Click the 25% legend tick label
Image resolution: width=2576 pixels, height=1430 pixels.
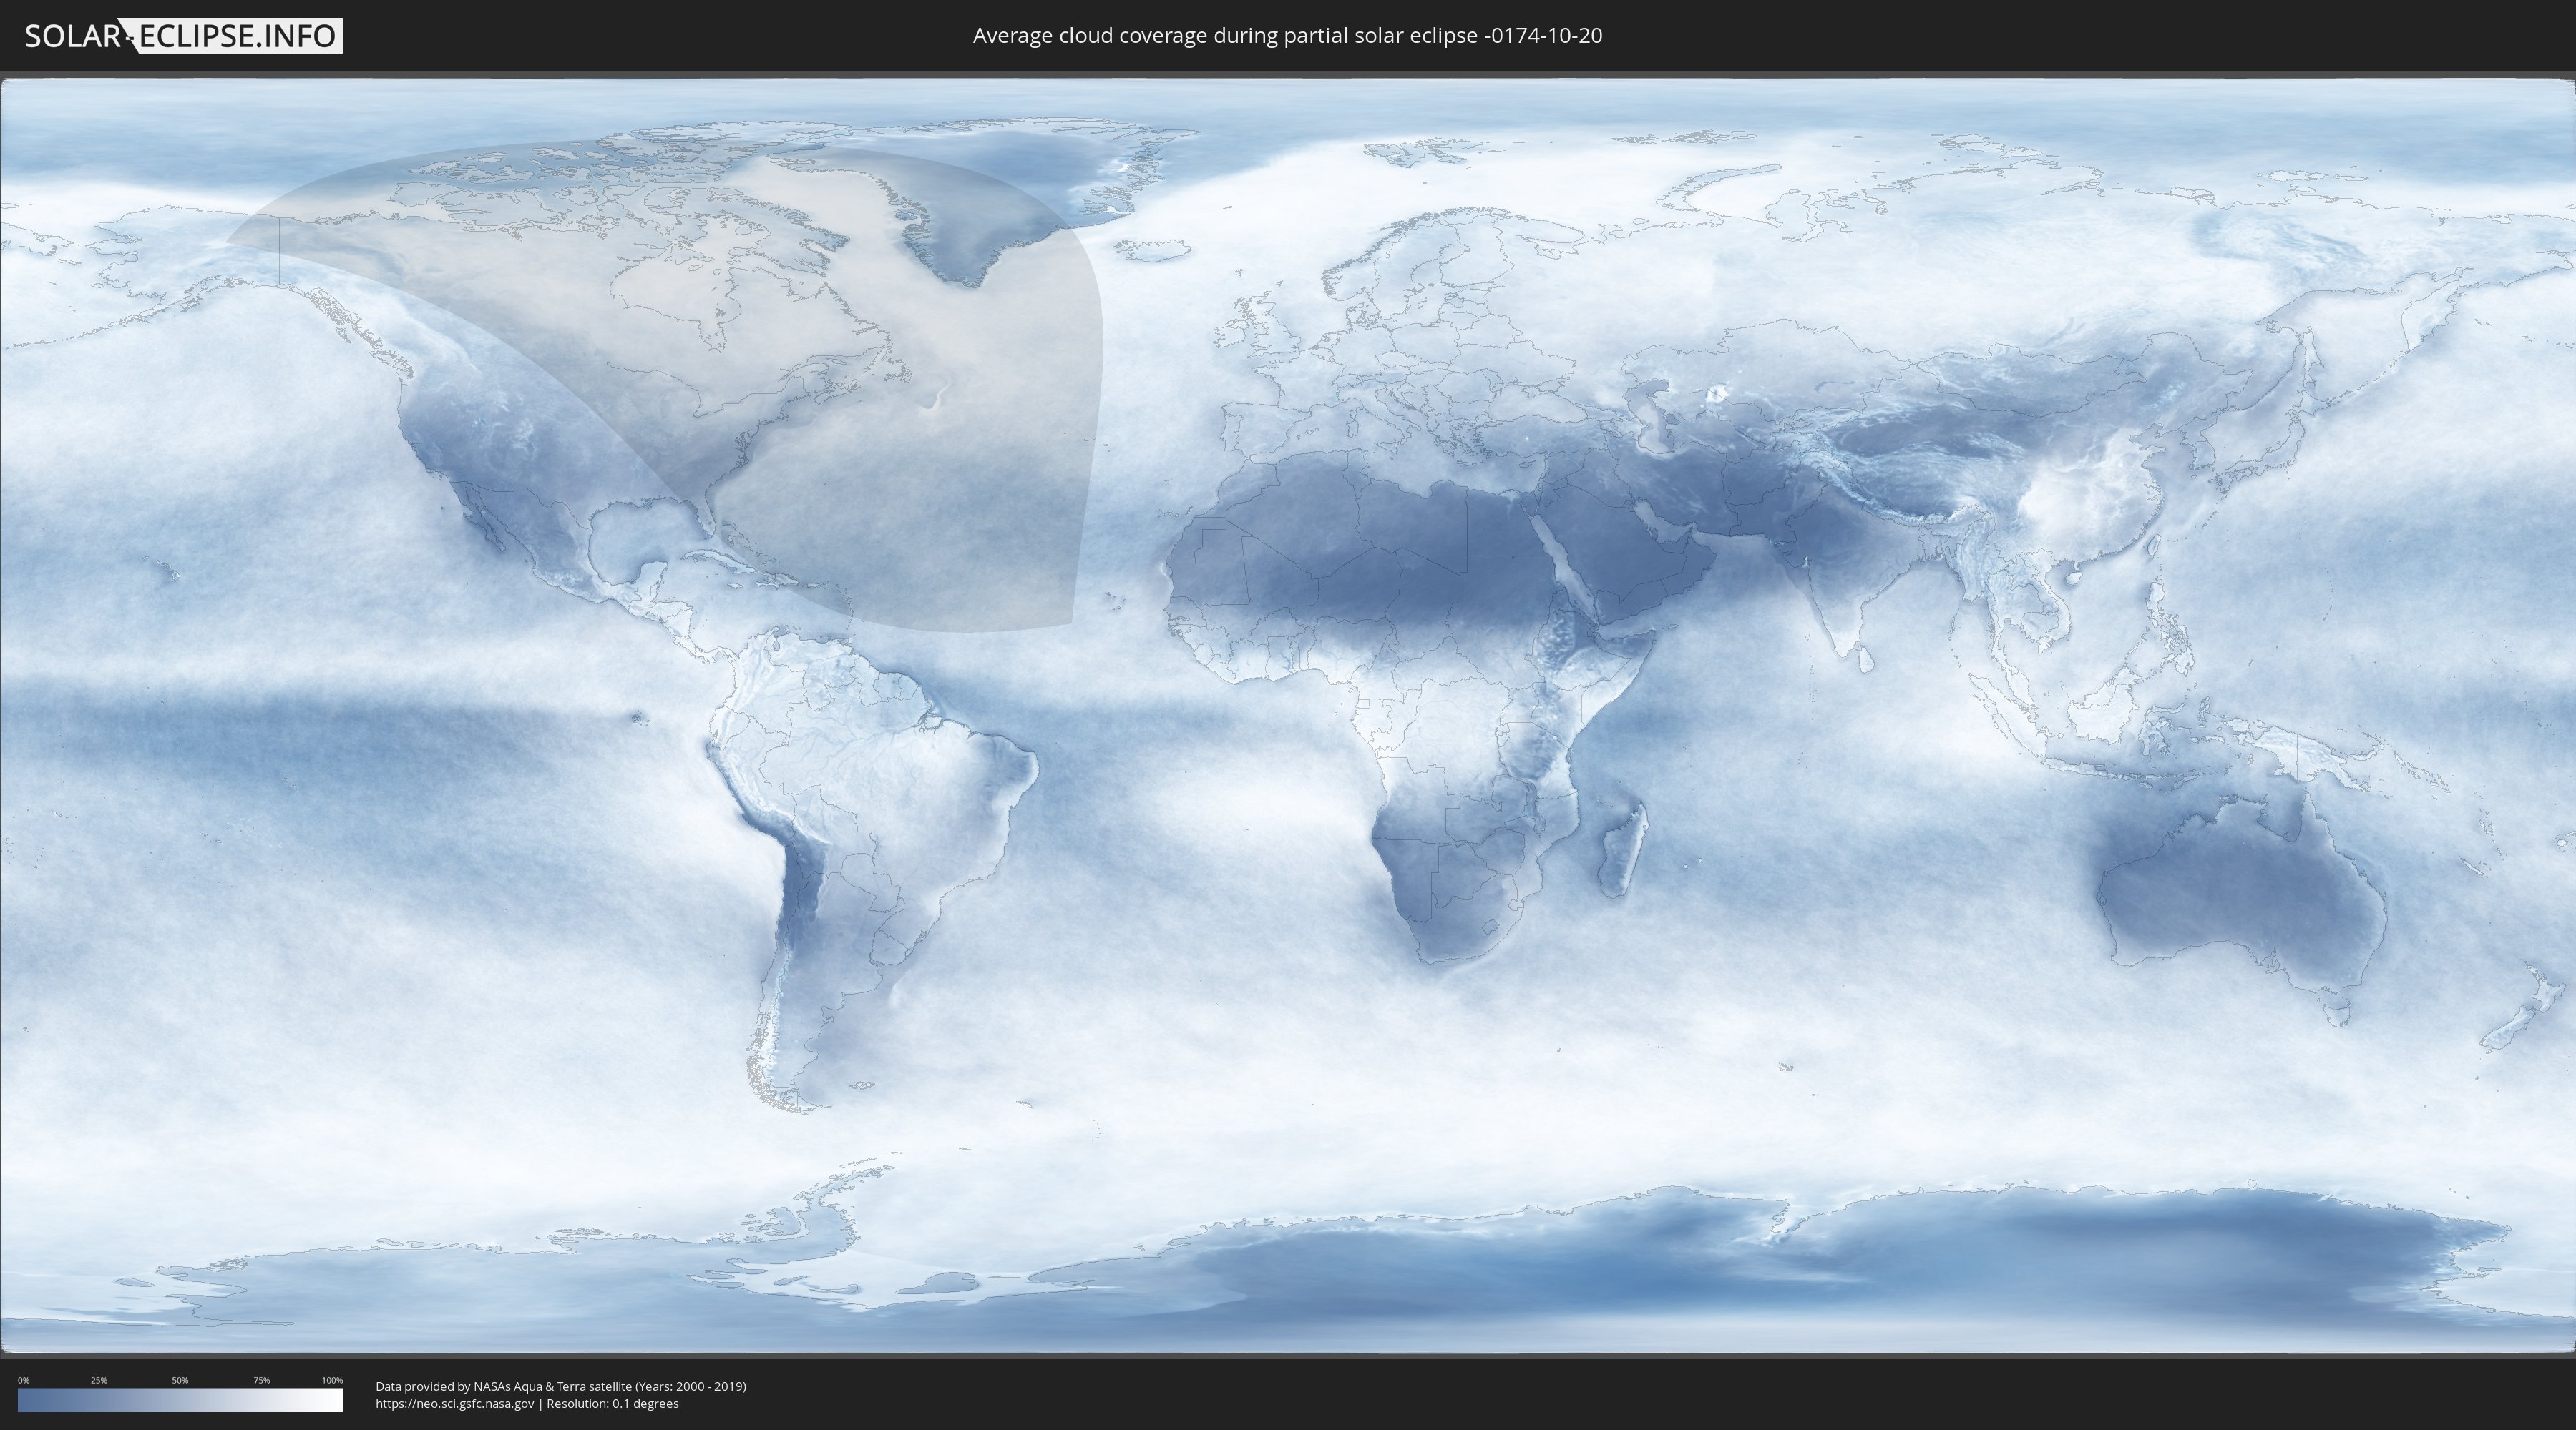99,1380
